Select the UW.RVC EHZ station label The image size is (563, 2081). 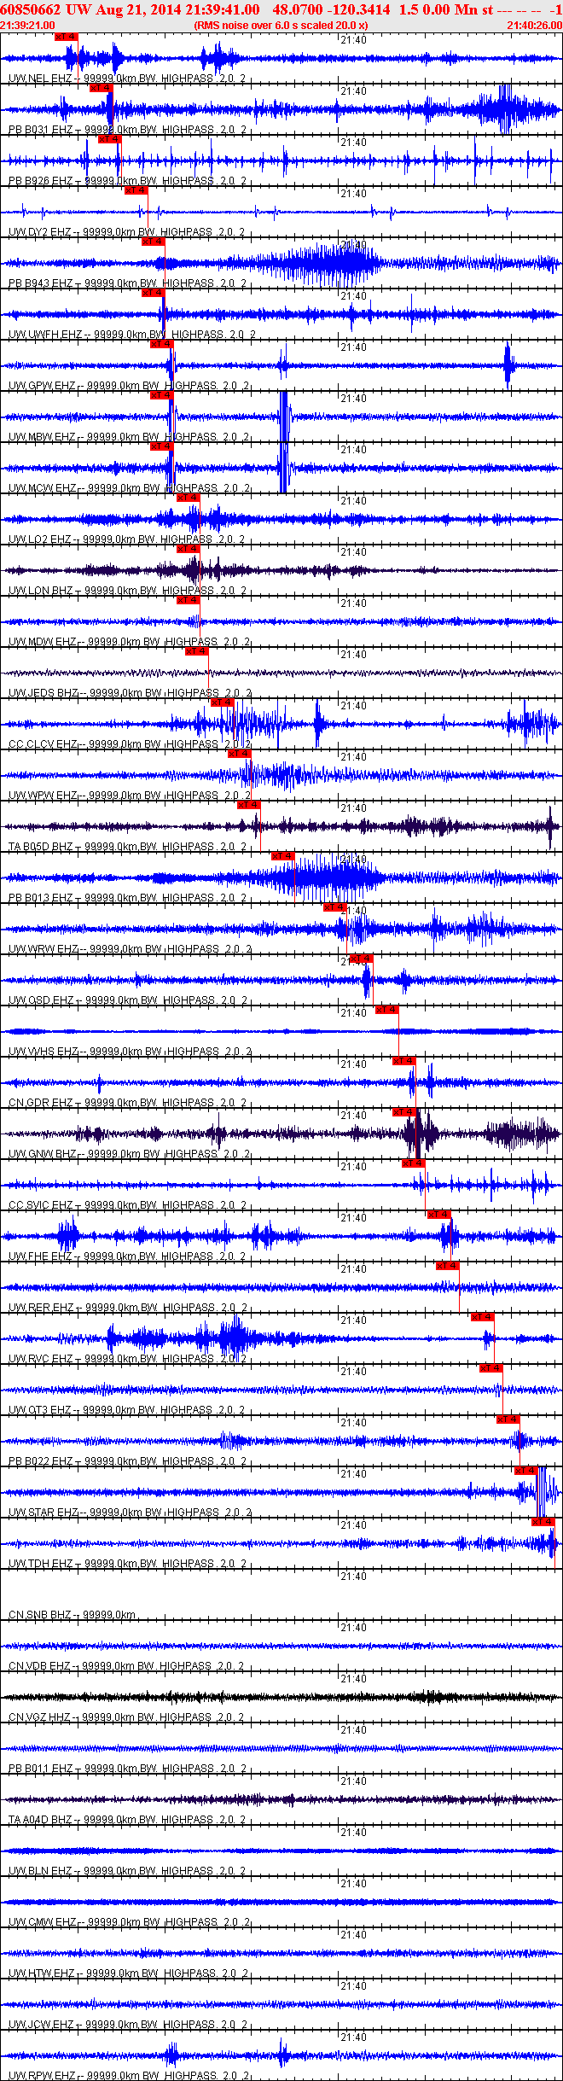point(40,1359)
